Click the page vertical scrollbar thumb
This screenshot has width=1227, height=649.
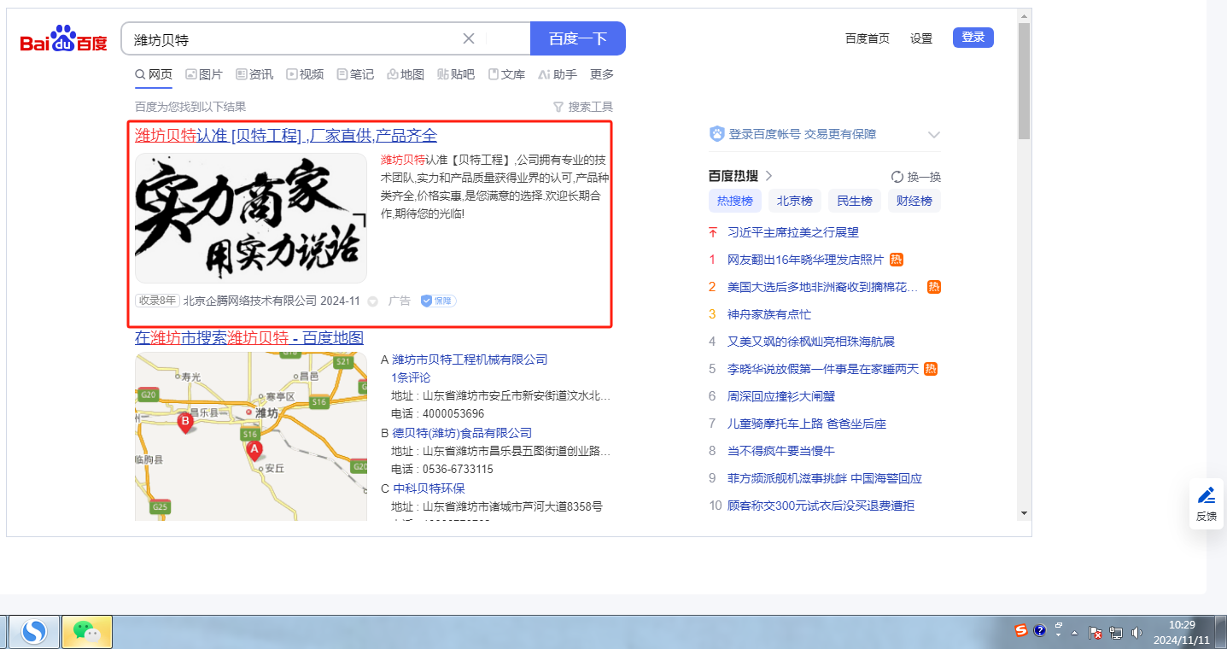click(x=1025, y=81)
